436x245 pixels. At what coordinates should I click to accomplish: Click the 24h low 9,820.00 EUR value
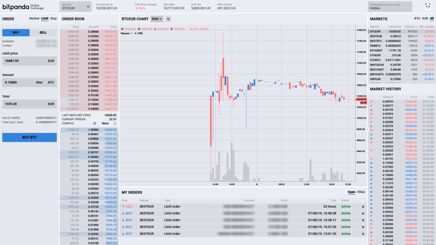pos(201,8)
